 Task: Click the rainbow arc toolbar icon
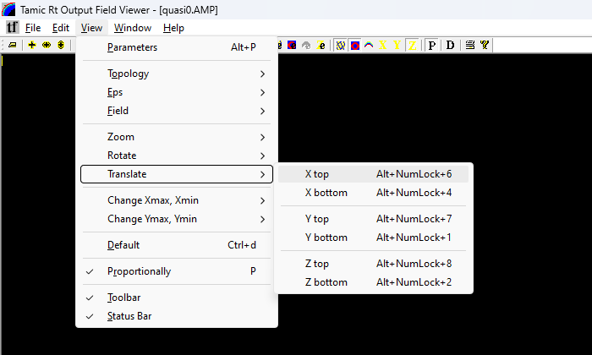pyautogui.click(x=369, y=46)
